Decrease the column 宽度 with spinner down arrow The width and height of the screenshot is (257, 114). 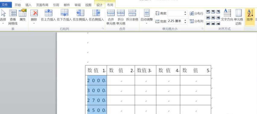click(186, 22)
